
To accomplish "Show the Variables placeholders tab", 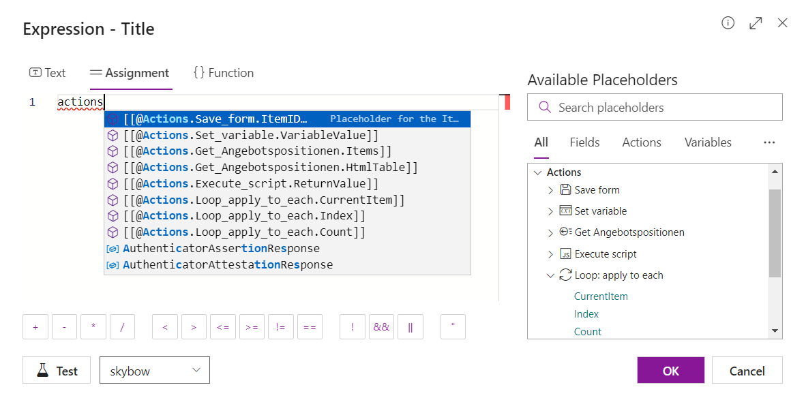I will [x=708, y=142].
